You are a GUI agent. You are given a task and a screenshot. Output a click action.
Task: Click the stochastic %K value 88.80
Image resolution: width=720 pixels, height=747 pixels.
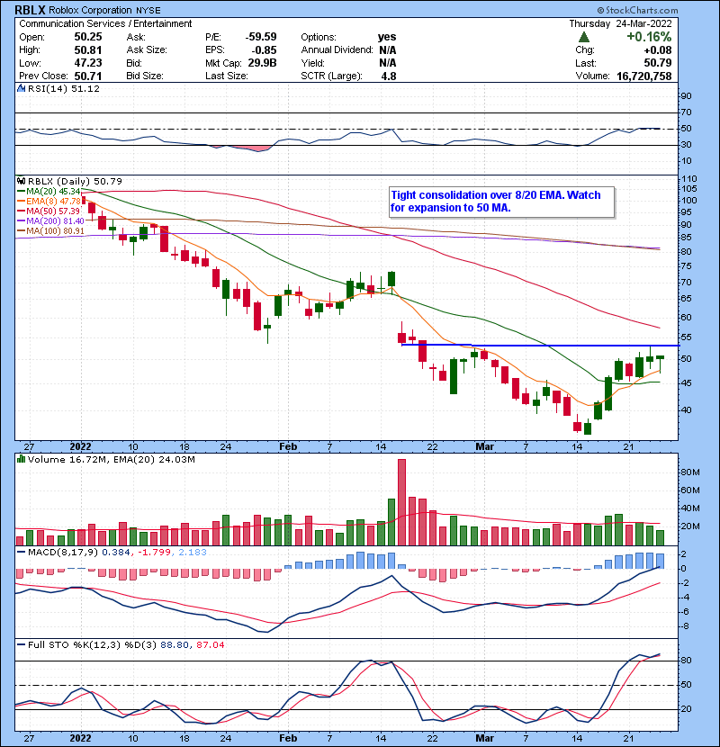[175, 645]
